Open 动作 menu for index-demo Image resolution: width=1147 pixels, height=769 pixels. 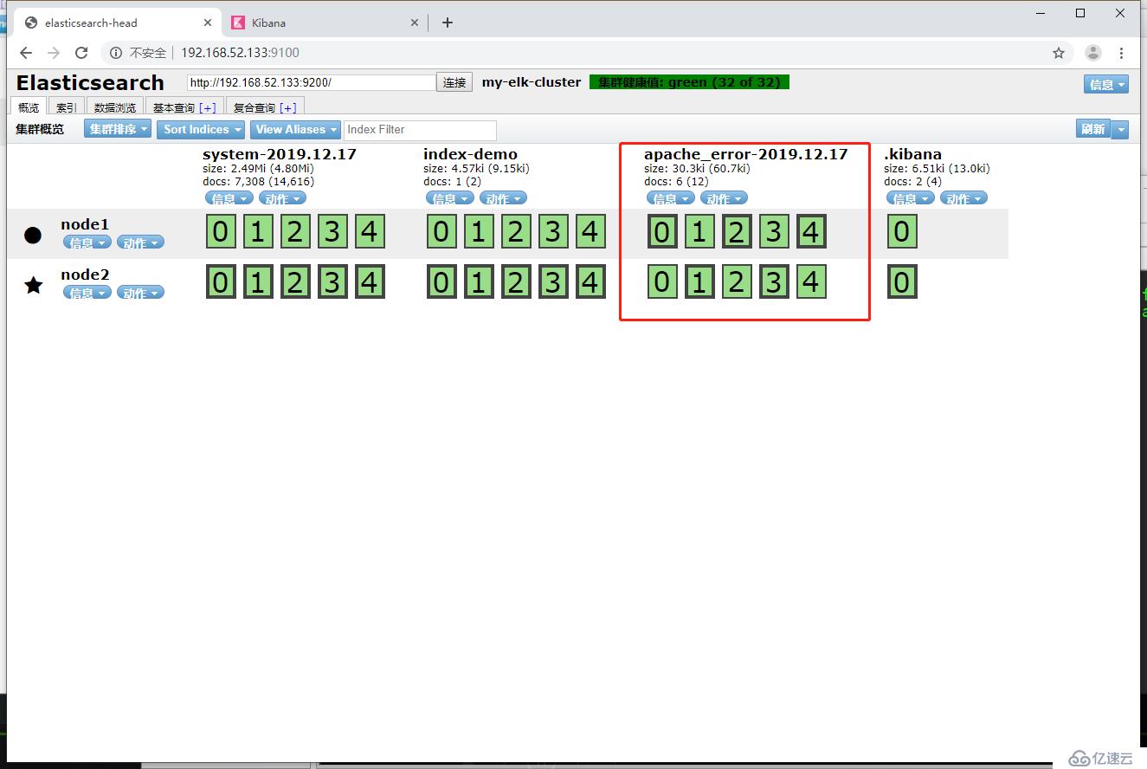(x=504, y=198)
